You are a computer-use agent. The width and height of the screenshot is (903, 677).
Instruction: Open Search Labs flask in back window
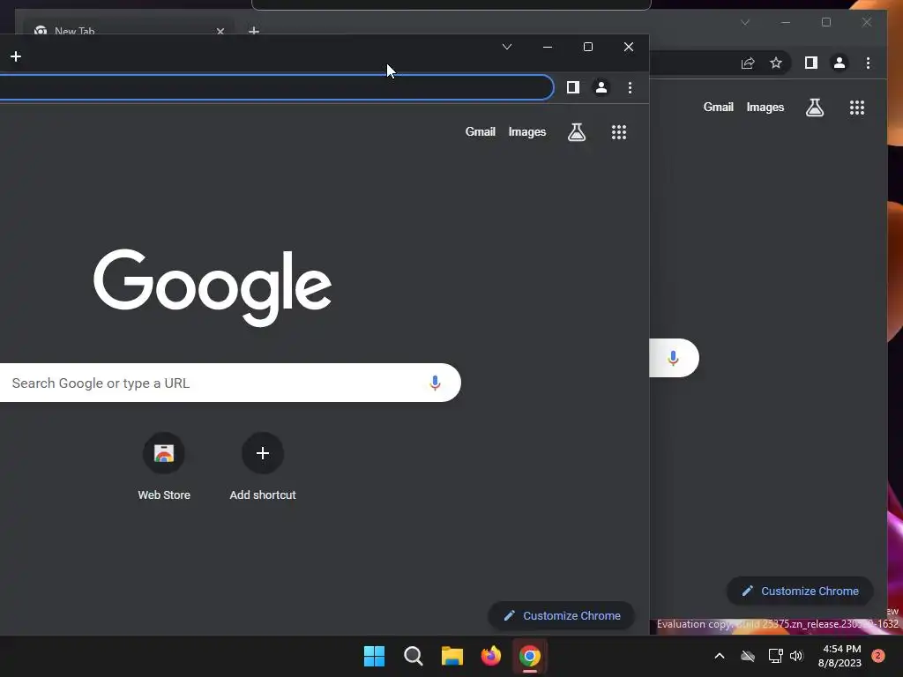click(814, 108)
